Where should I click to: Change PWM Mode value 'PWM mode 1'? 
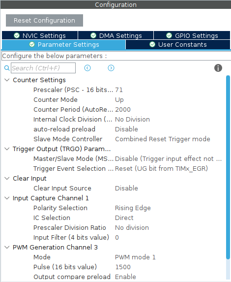[135, 257]
